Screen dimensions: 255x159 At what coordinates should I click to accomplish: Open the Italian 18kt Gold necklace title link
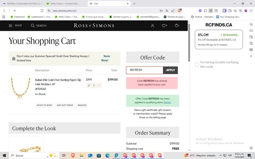(x=58, y=82)
